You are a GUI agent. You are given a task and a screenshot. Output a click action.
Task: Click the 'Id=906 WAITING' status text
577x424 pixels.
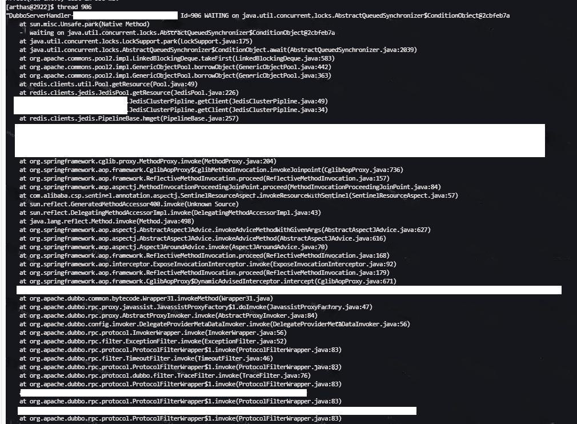[209, 15]
